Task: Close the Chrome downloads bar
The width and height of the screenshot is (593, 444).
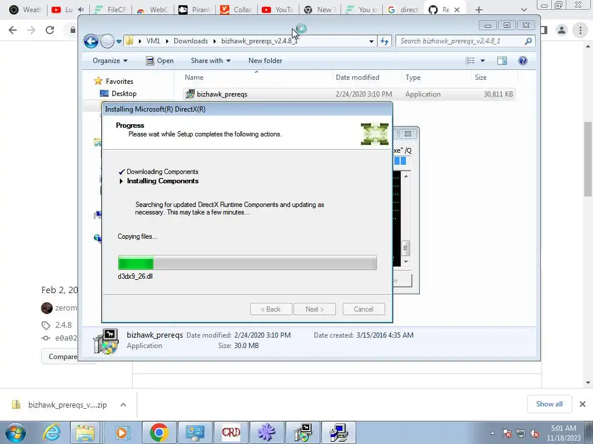Action: pos(583,404)
